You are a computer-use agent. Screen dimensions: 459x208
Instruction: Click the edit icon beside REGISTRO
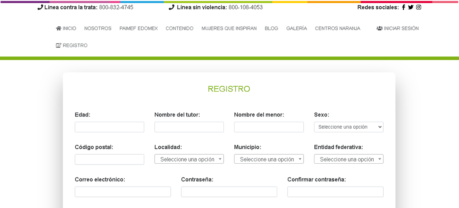point(59,45)
